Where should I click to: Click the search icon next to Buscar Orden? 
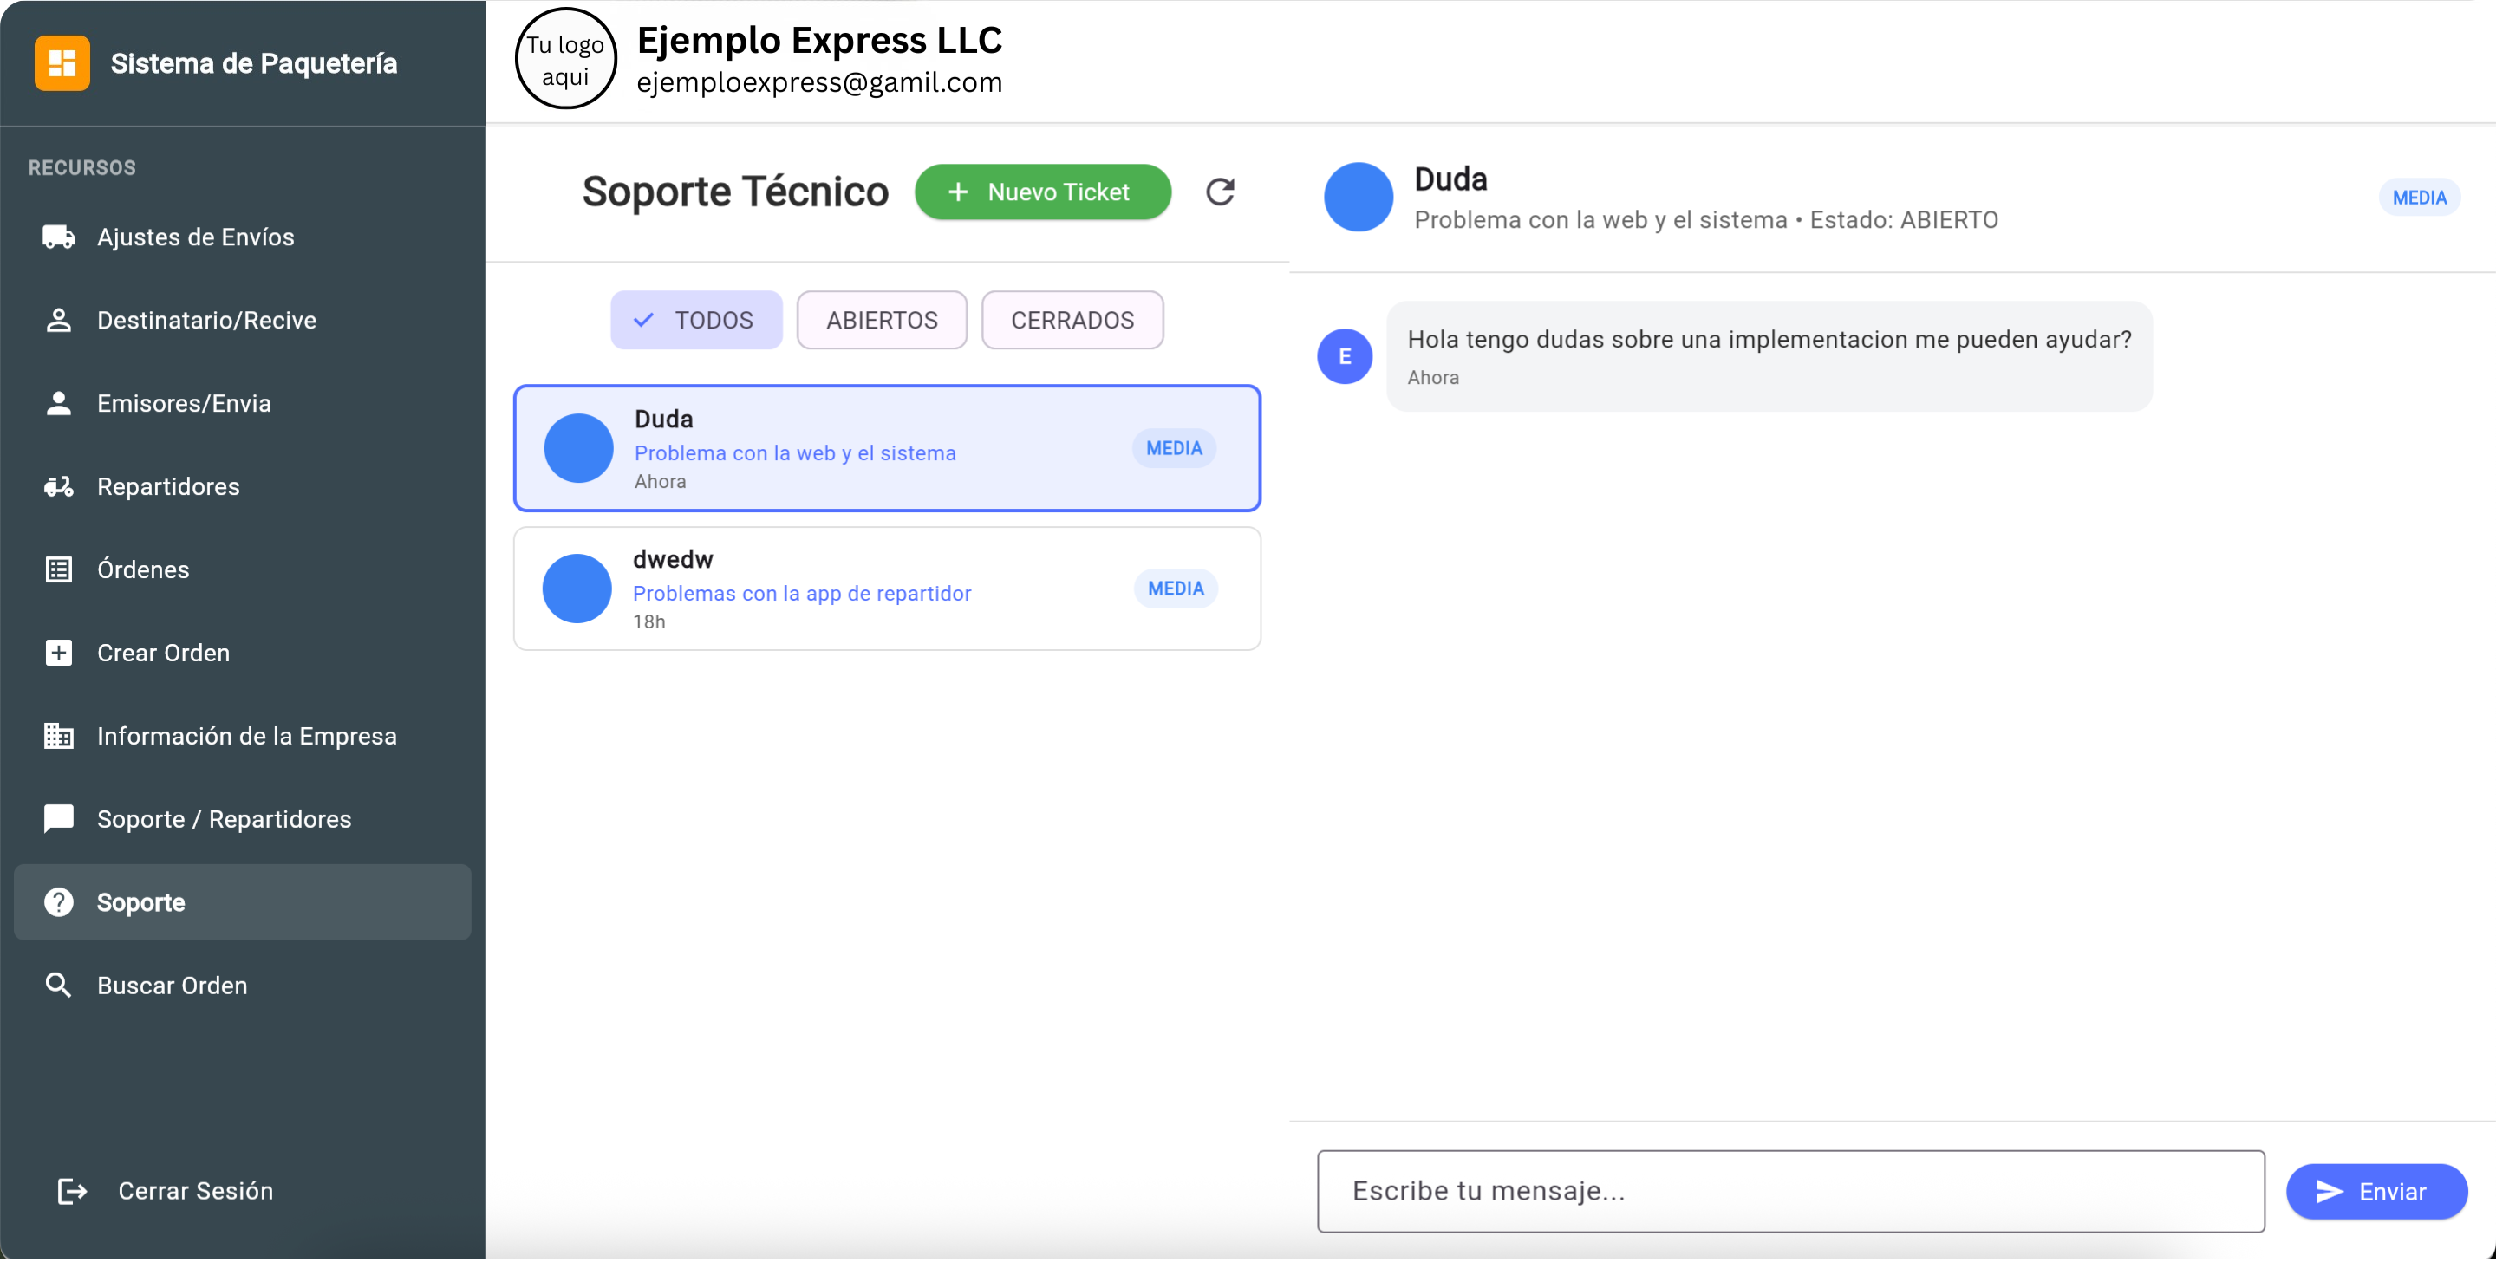click(x=59, y=985)
